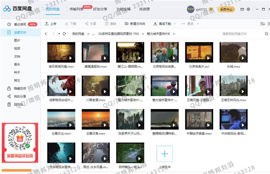Play the 云南石林风光.mov video

(243, 92)
